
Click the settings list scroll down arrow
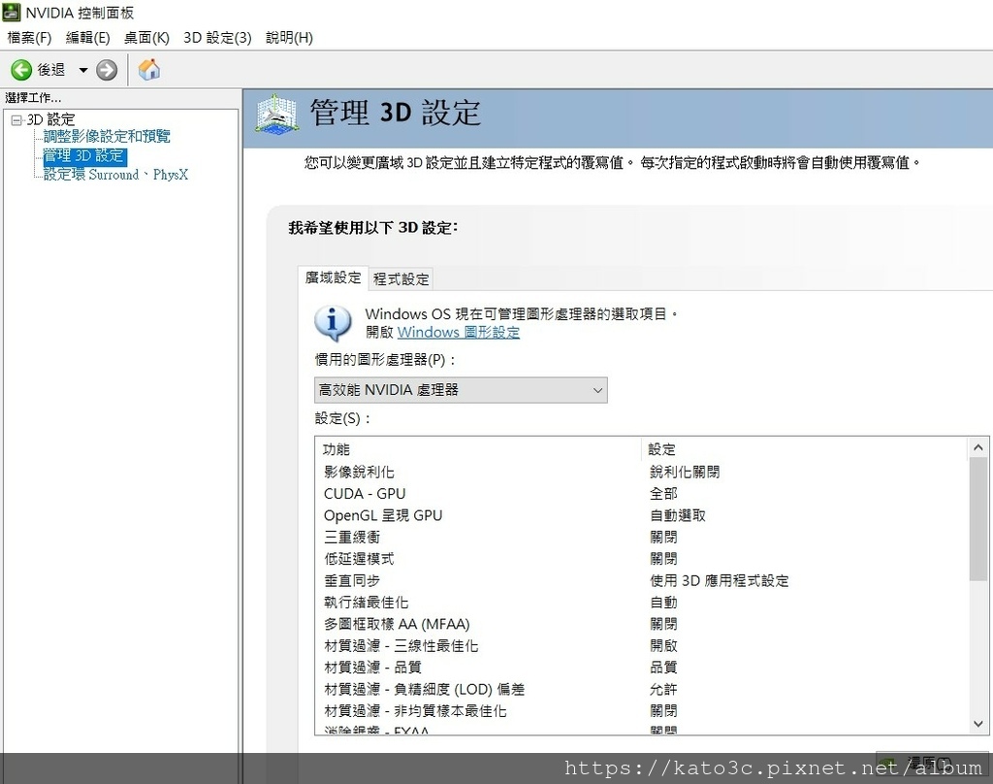[x=977, y=723]
